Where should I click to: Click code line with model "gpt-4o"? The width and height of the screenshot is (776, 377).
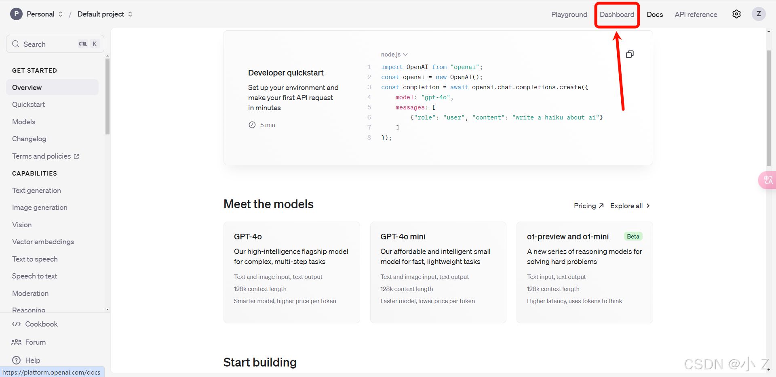pos(424,97)
